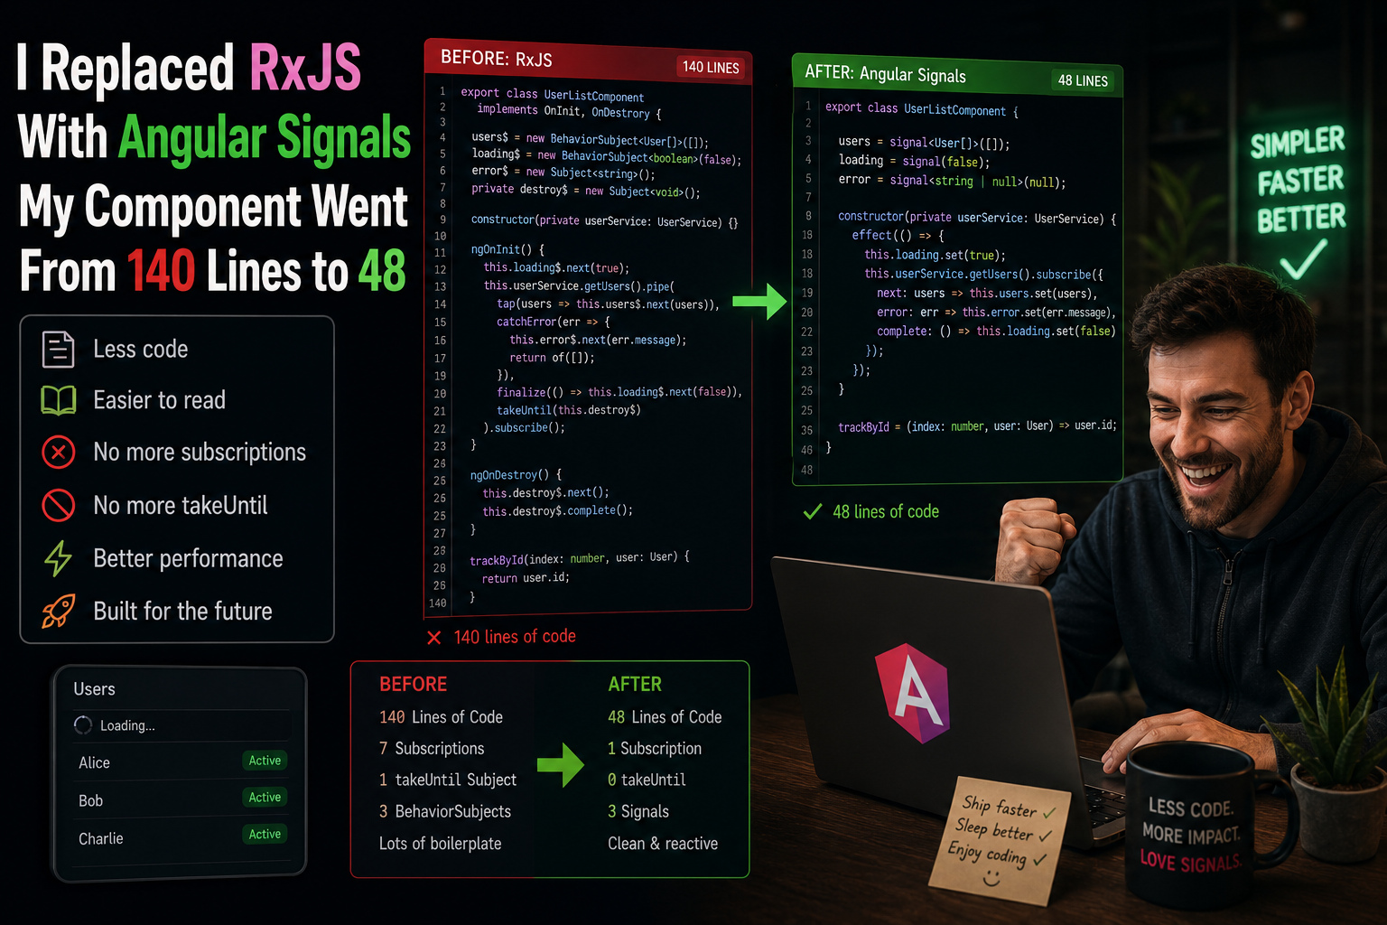Click the loading = signal(false) line
This screenshot has width=1387, height=925.
[x=914, y=161]
